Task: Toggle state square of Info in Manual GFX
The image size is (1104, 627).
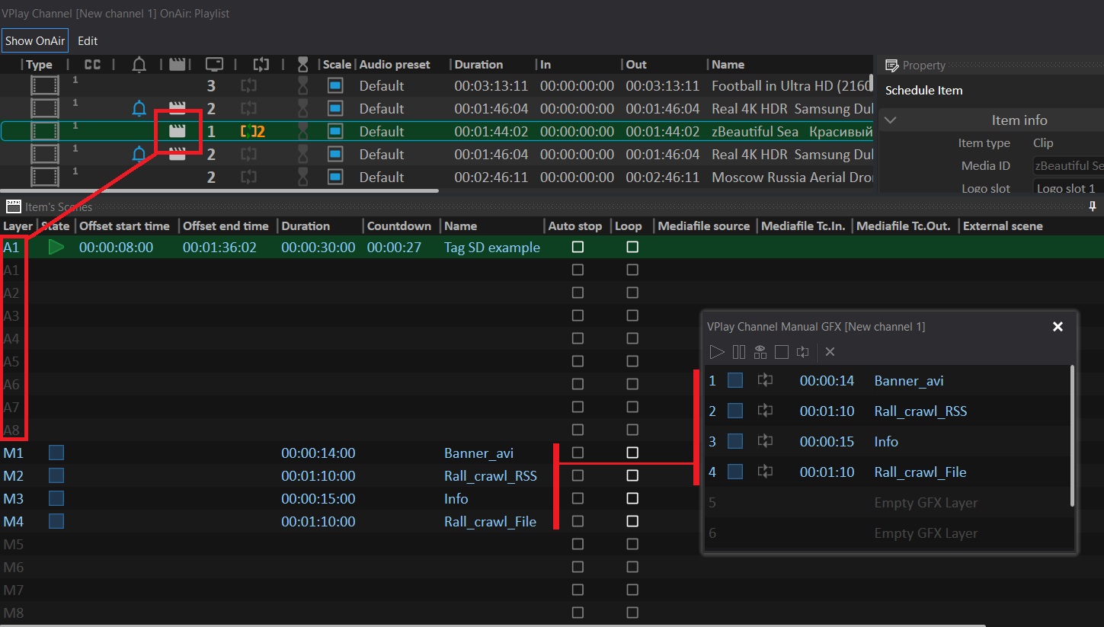Action: tap(735, 441)
